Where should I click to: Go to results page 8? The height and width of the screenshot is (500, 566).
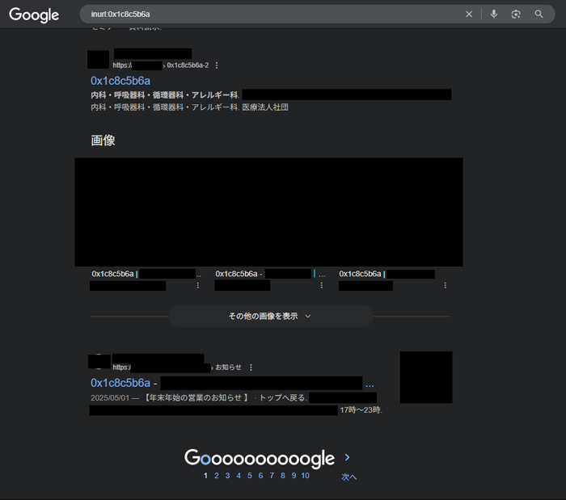click(x=283, y=476)
